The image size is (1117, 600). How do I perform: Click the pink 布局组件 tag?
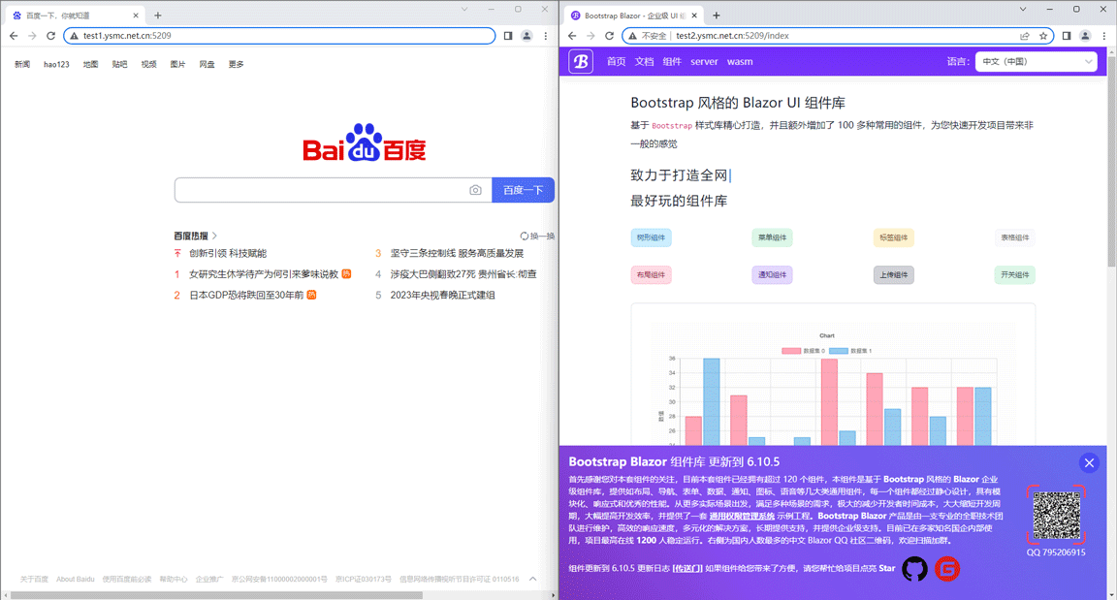point(651,274)
